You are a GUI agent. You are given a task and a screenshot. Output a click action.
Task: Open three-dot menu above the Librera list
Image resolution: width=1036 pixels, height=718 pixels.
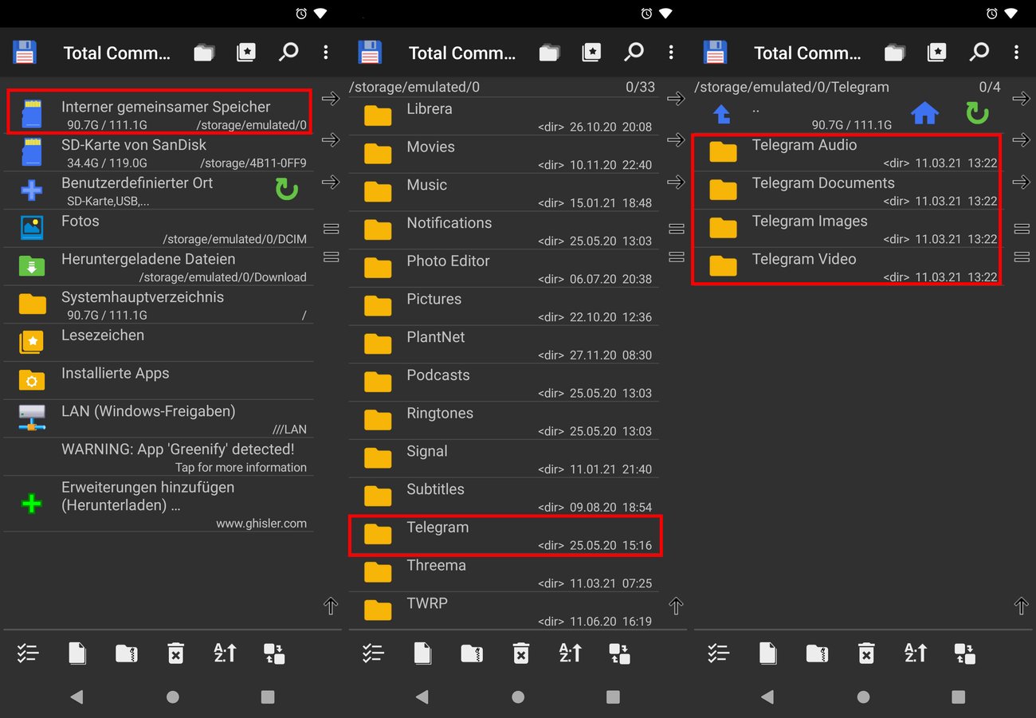pyautogui.click(x=671, y=53)
